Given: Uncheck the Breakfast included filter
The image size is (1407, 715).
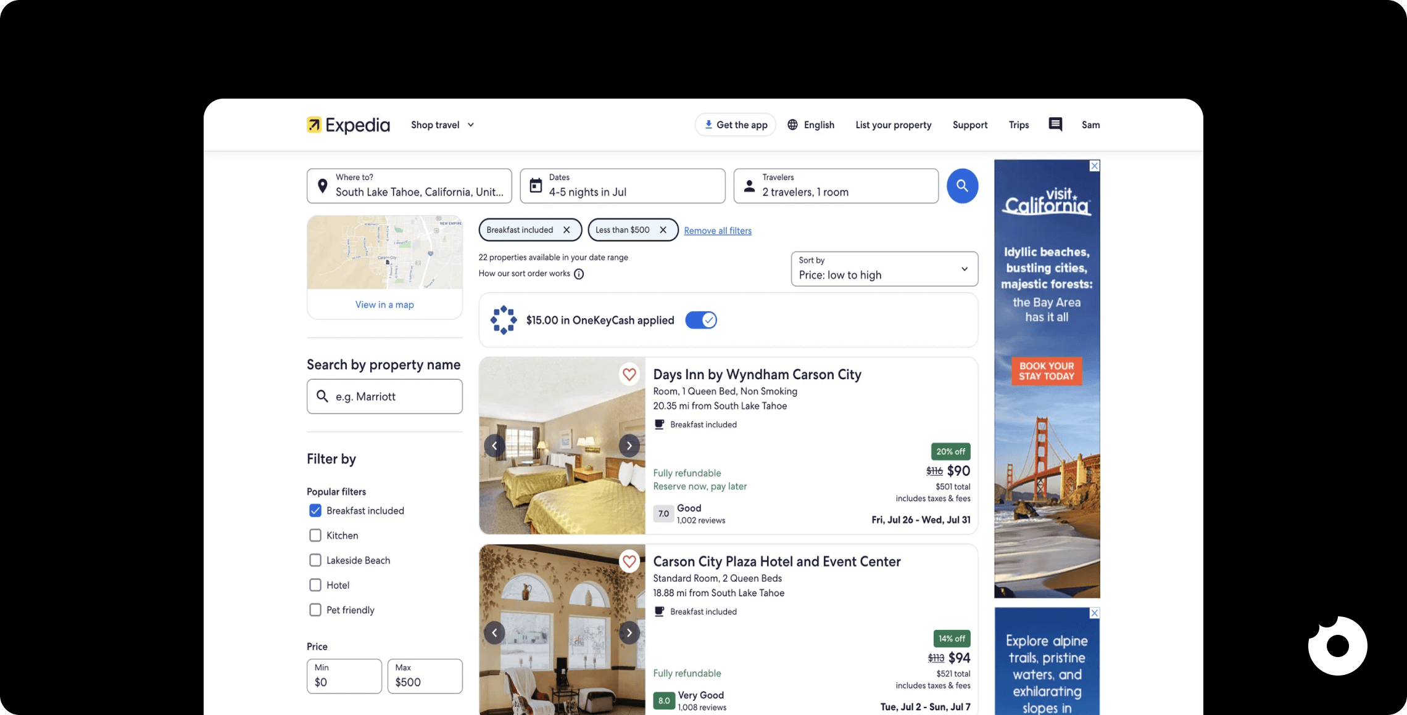Looking at the screenshot, I should click(315, 510).
